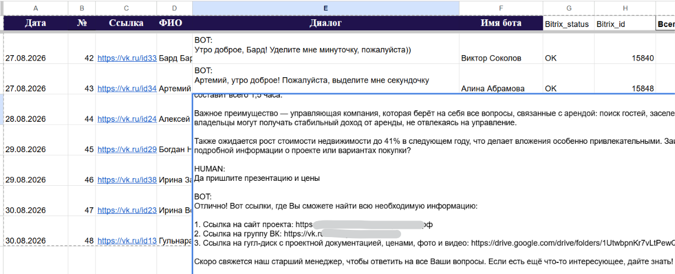Open vk.ru link in row 44
Screen dimensions: 675x274
(127, 119)
